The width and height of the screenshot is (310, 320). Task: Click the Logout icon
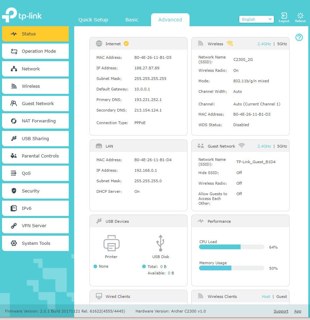[x=284, y=16]
